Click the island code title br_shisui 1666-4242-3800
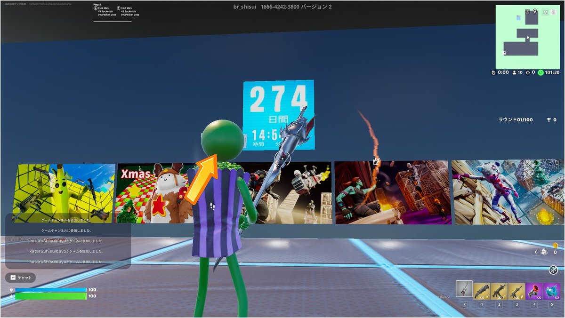 pos(282,8)
